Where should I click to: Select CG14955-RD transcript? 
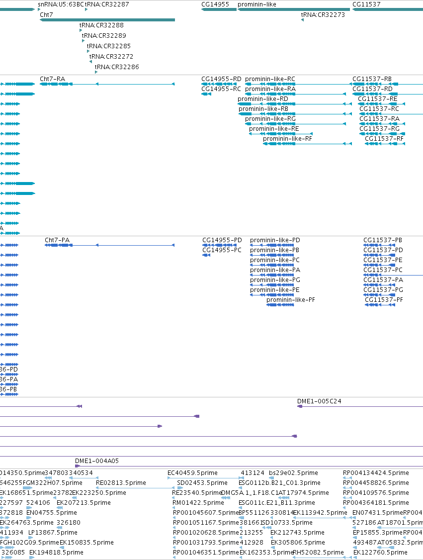(221, 79)
